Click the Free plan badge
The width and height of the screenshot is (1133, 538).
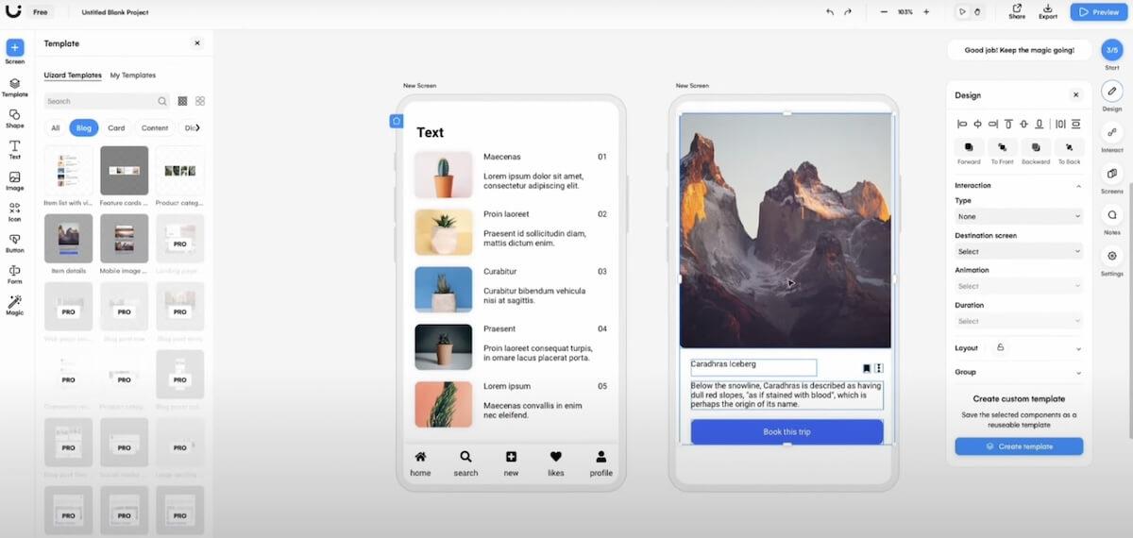tap(40, 12)
